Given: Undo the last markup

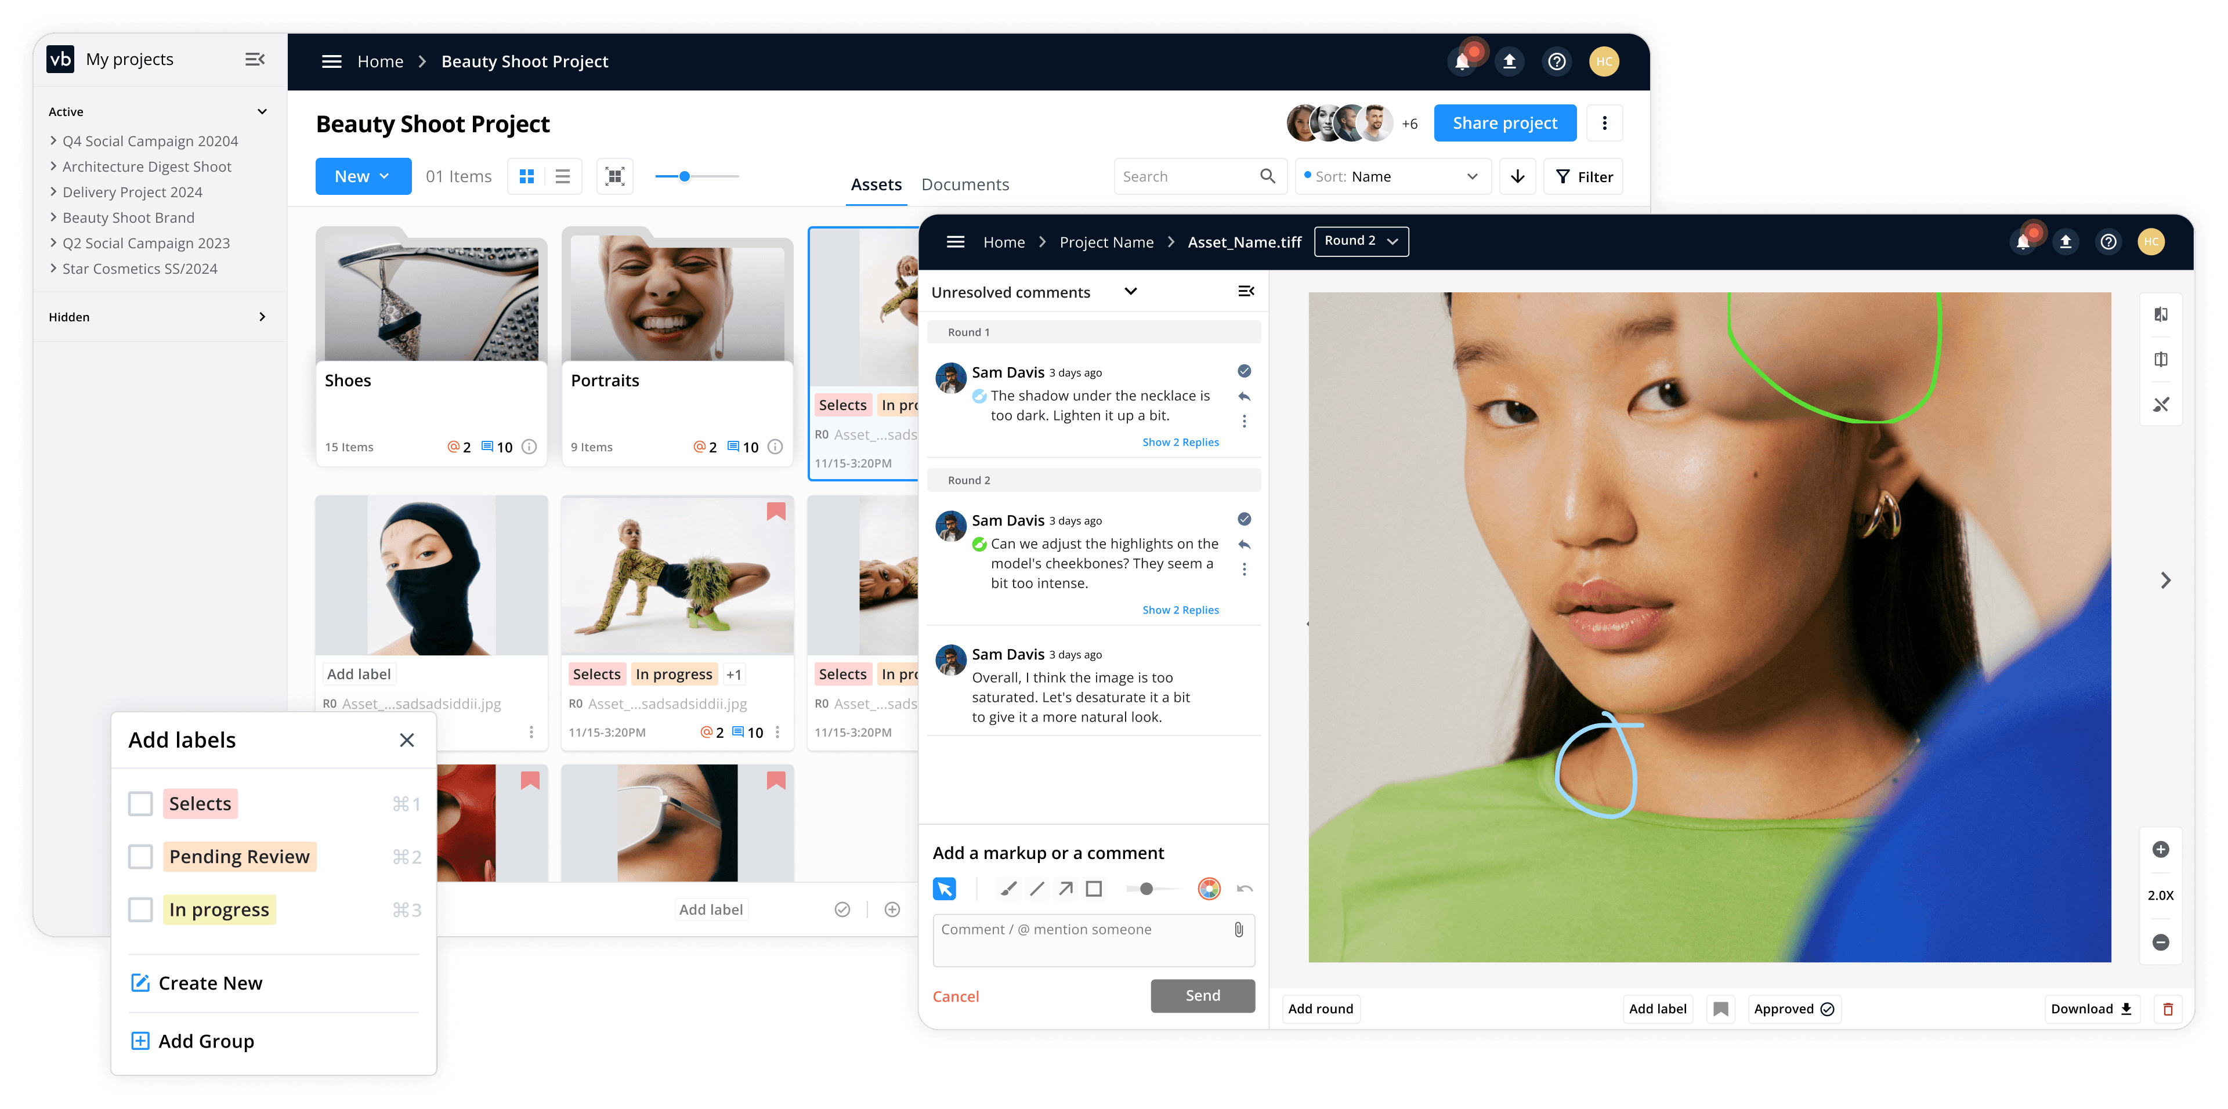Looking at the screenshot, I should (1244, 887).
